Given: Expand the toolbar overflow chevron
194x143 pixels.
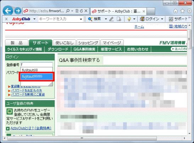Looking at the screenshot, I should pos(189,17).
